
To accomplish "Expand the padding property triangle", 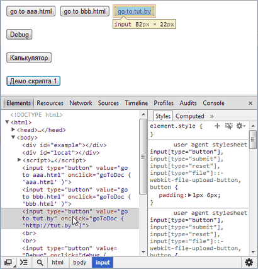I will coord(189,195).
